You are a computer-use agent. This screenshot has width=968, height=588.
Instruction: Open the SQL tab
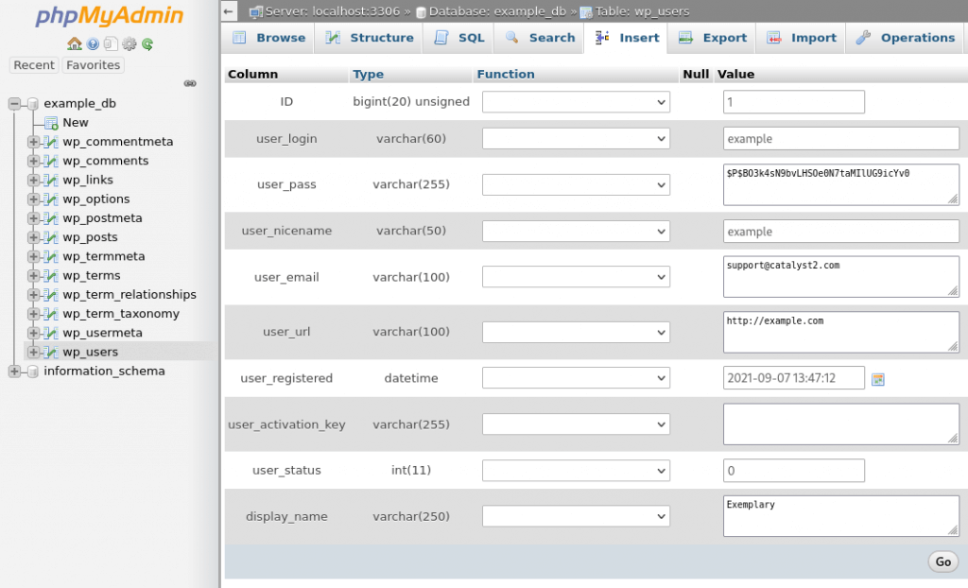[458, 38]
